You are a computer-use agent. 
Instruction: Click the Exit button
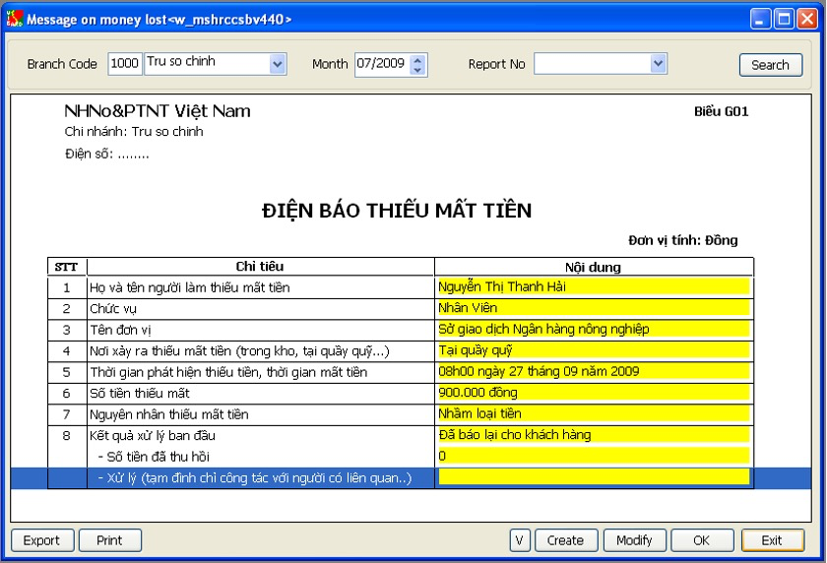772,540
